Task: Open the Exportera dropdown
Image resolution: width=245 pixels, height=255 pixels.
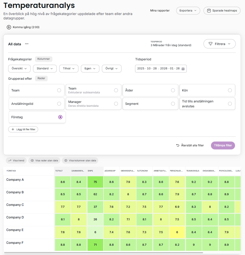Action: pos(188,11)
